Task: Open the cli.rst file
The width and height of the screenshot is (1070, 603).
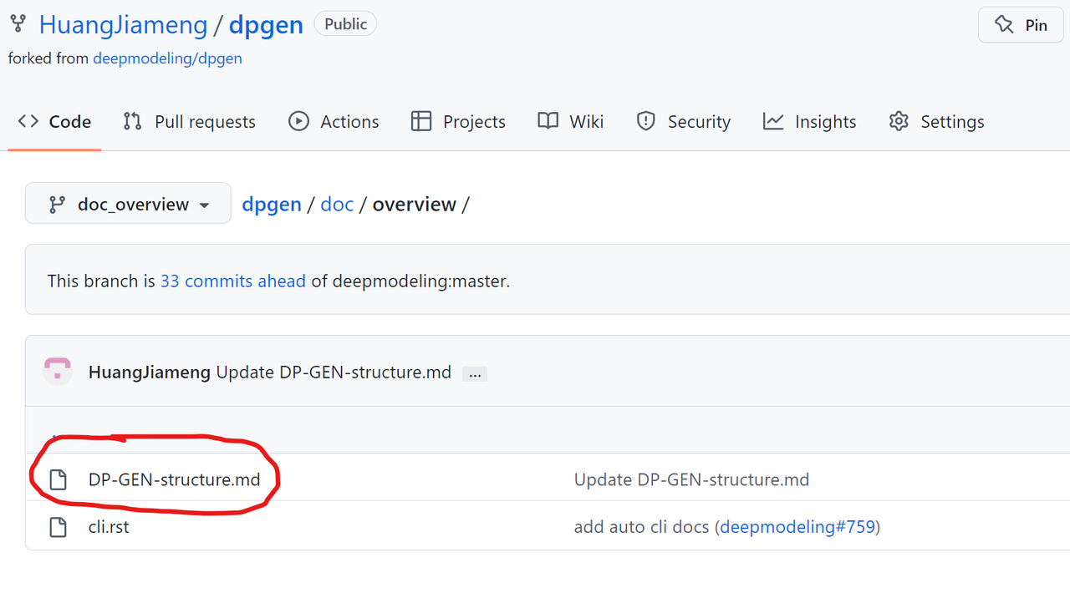Action: 109,527
